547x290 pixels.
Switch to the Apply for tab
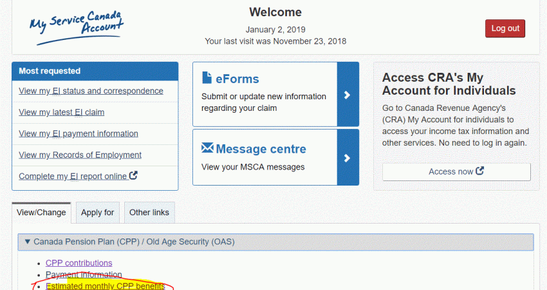click(98, 213)
